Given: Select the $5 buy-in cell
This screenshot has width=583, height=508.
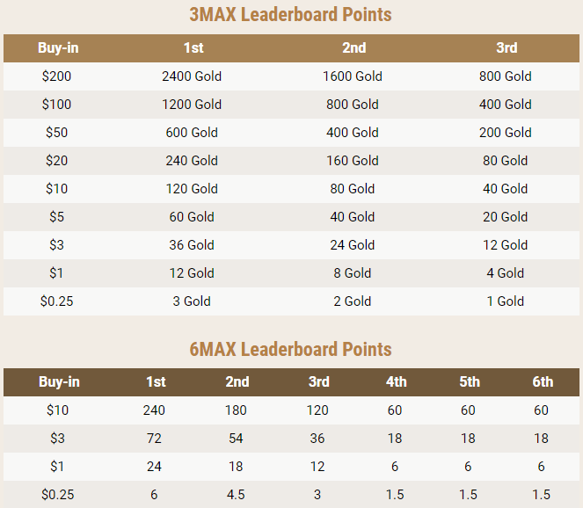Looking at the screenshot, I should pos(56,217).
